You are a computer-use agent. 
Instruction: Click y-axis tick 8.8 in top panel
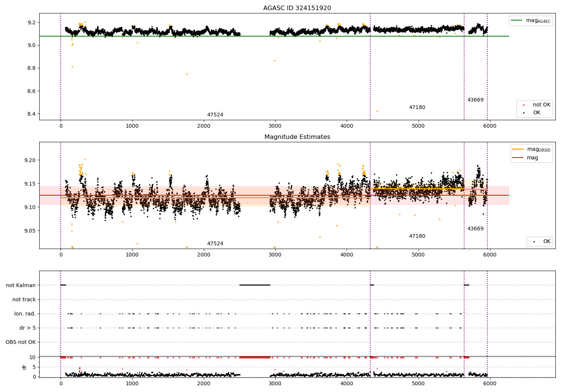[31, 68]
